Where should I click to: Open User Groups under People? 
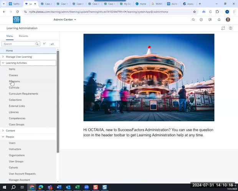16,161
